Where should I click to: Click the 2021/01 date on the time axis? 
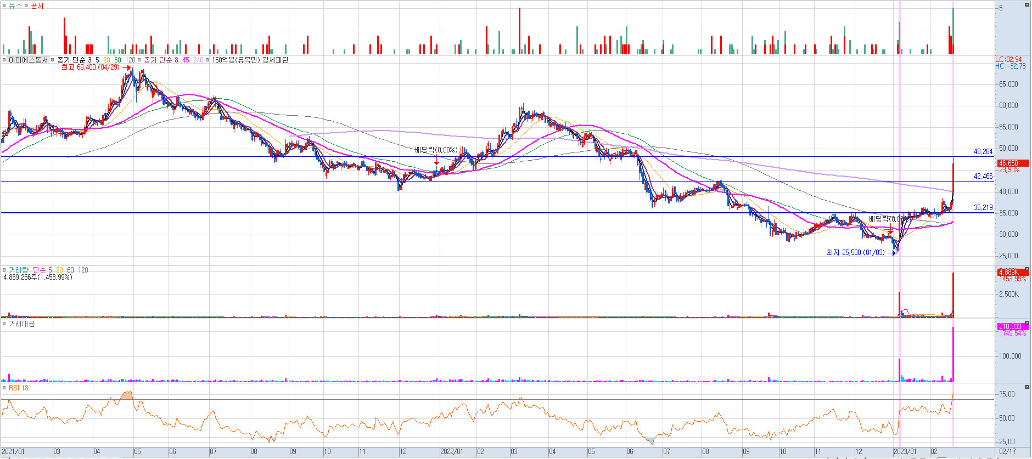13,452
